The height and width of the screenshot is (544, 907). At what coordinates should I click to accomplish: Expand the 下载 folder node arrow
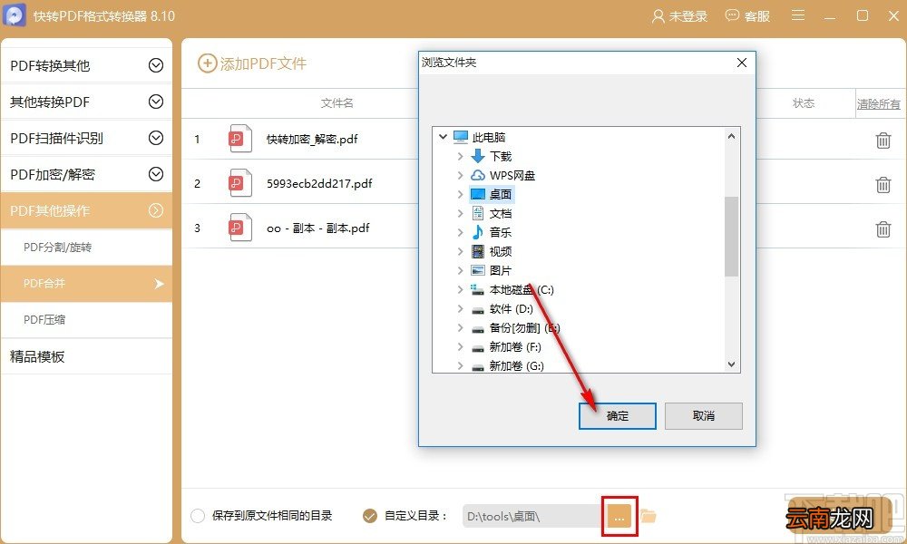tap(461, 156)
